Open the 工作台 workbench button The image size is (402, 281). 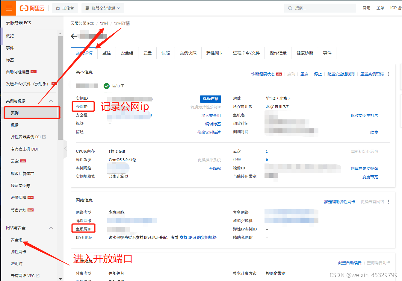[65, 8]
